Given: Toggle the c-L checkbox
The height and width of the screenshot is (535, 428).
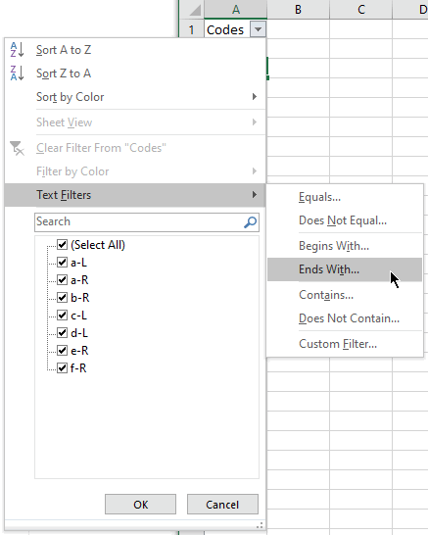Looking at the screenshot, I should (x=62, y=316).
